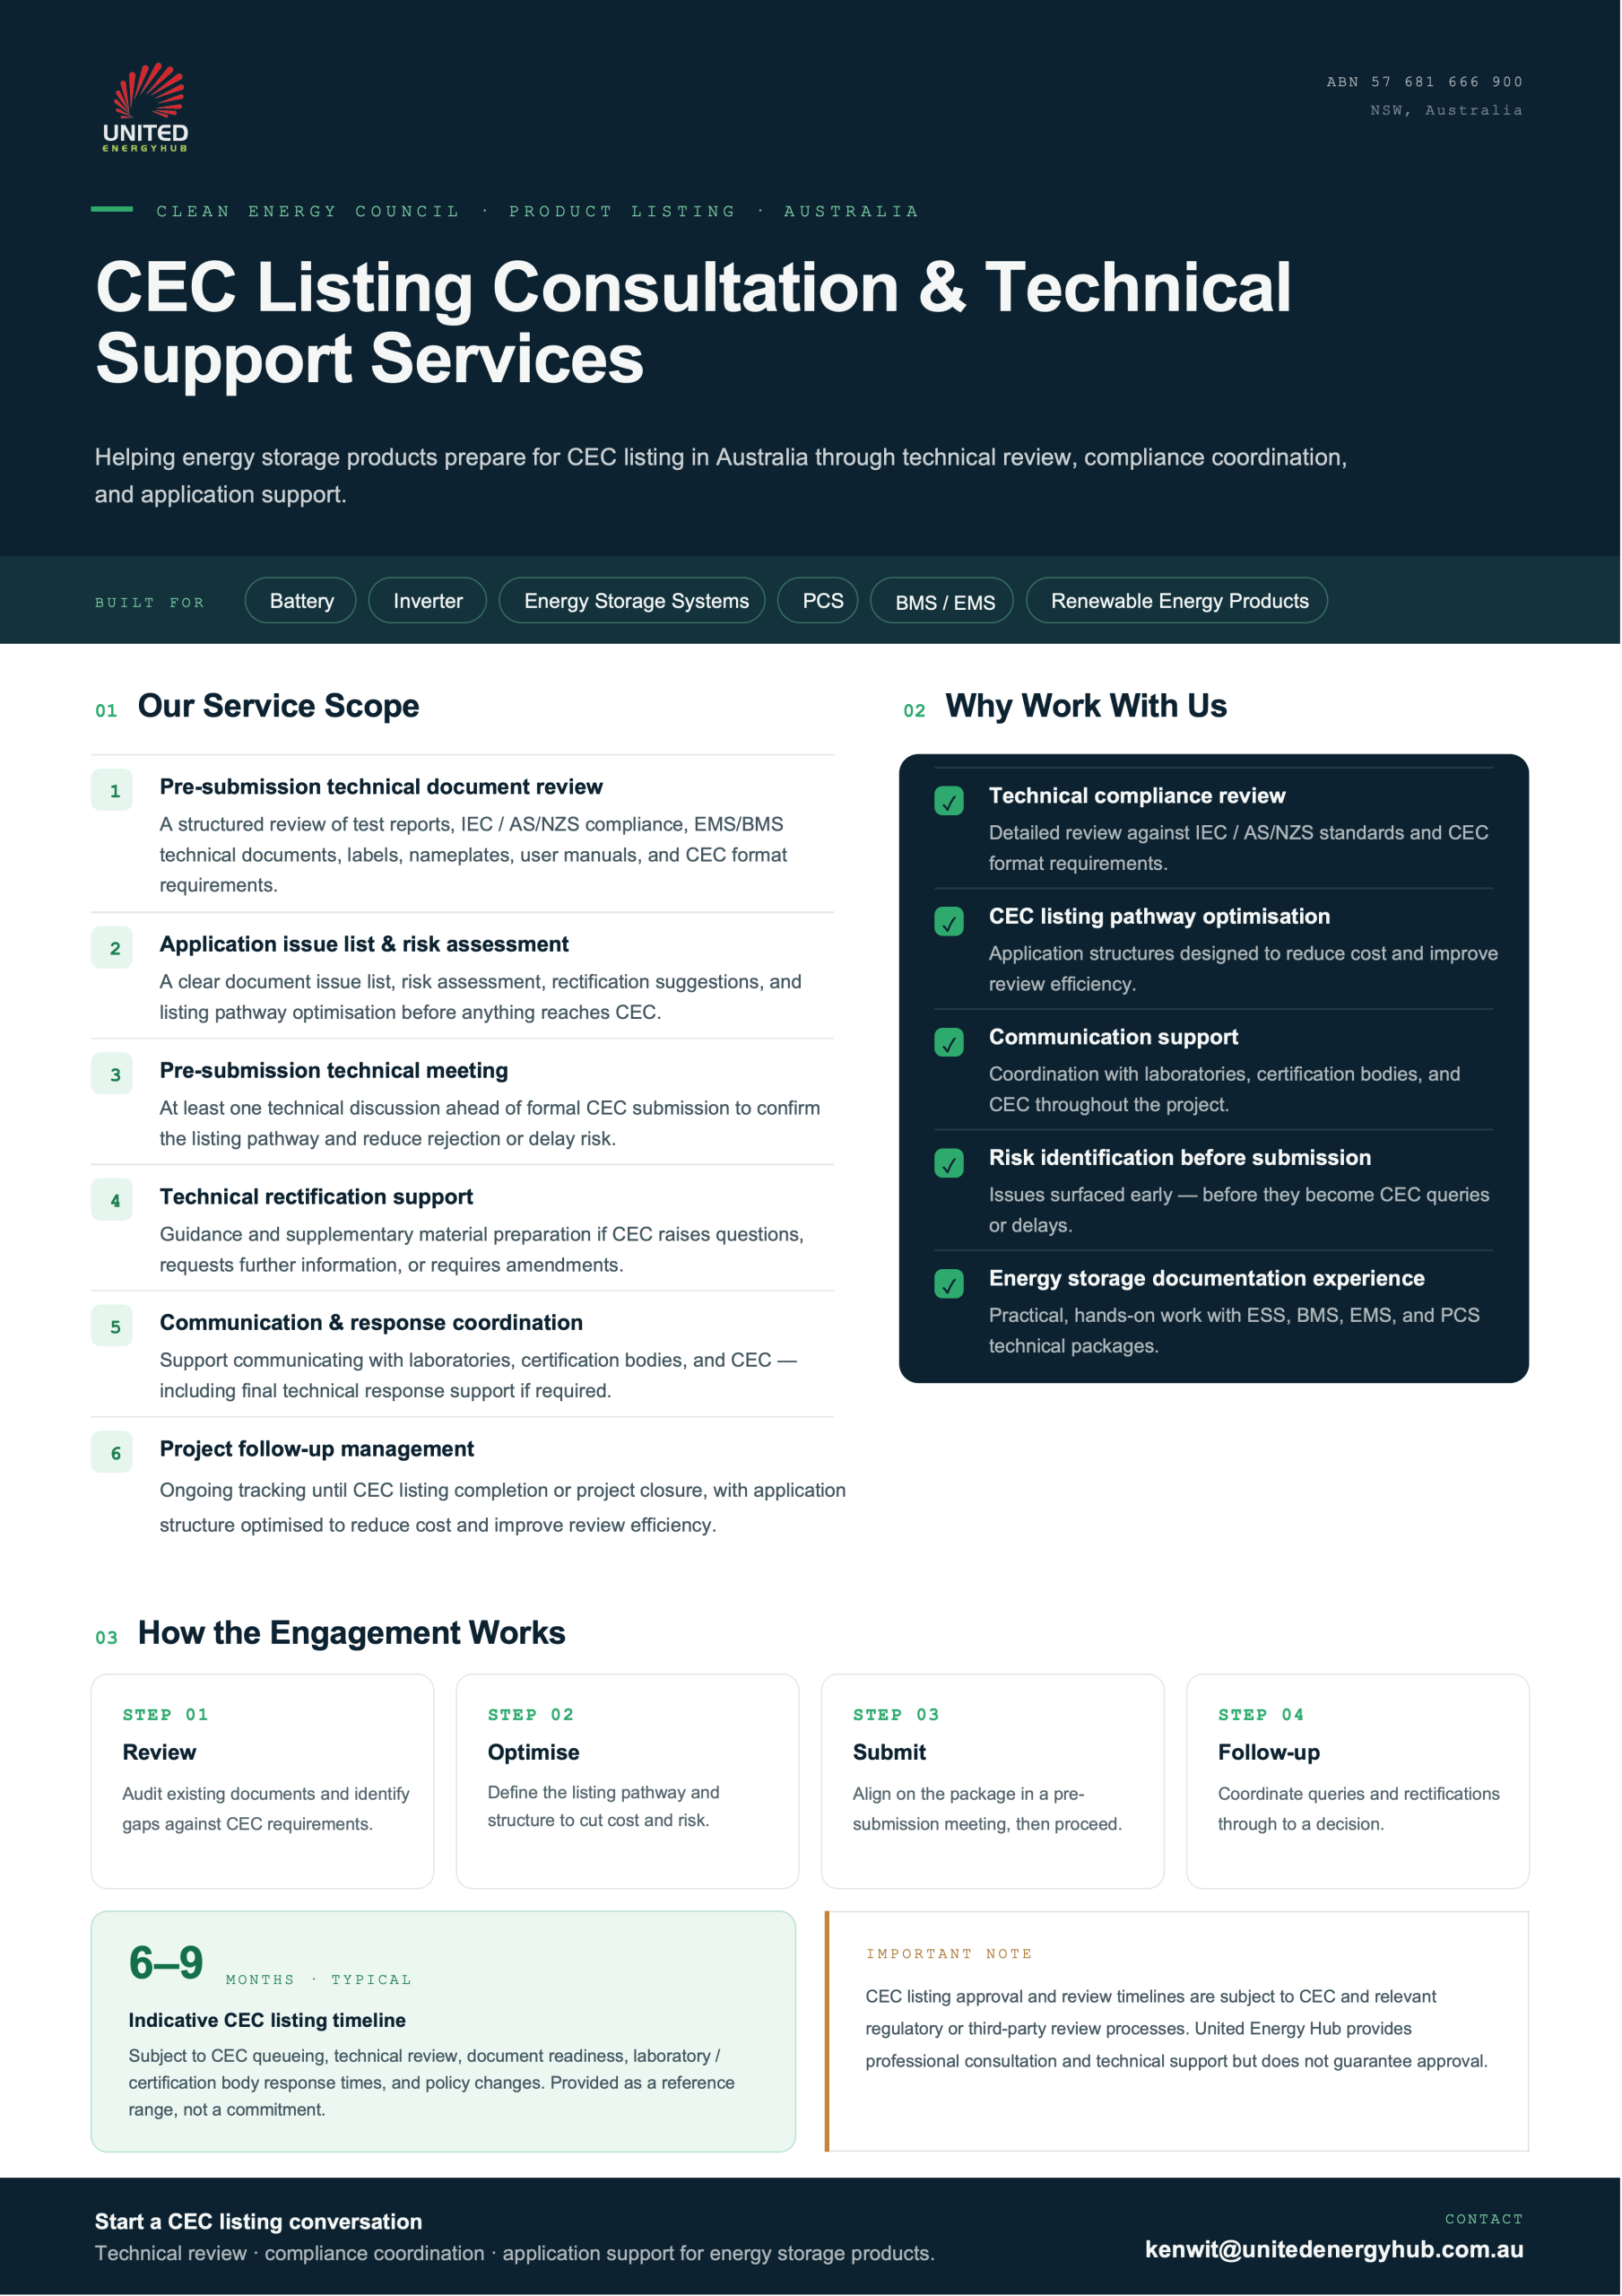1622x2296 pixels.
Task: Click the Application issue list & risk assessment title
Action: click(x=364, y=944)
